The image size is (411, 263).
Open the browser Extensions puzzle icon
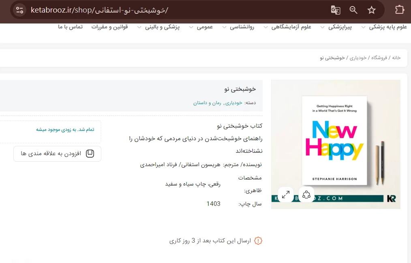399,10
